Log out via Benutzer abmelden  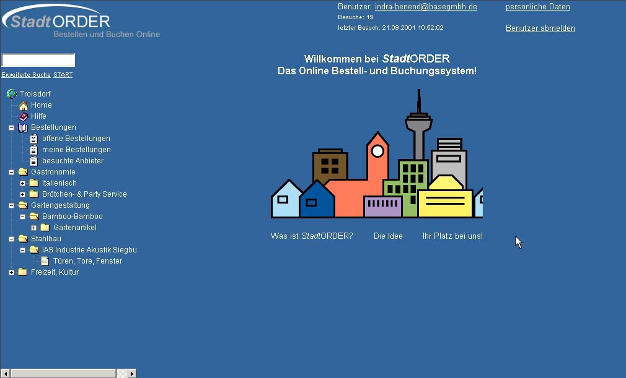pos(540,28)
